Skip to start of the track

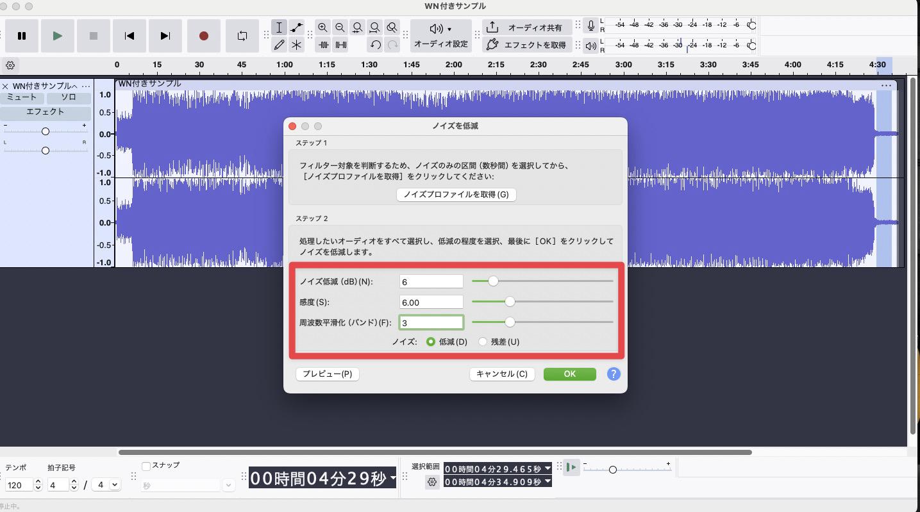click(129, 36)
